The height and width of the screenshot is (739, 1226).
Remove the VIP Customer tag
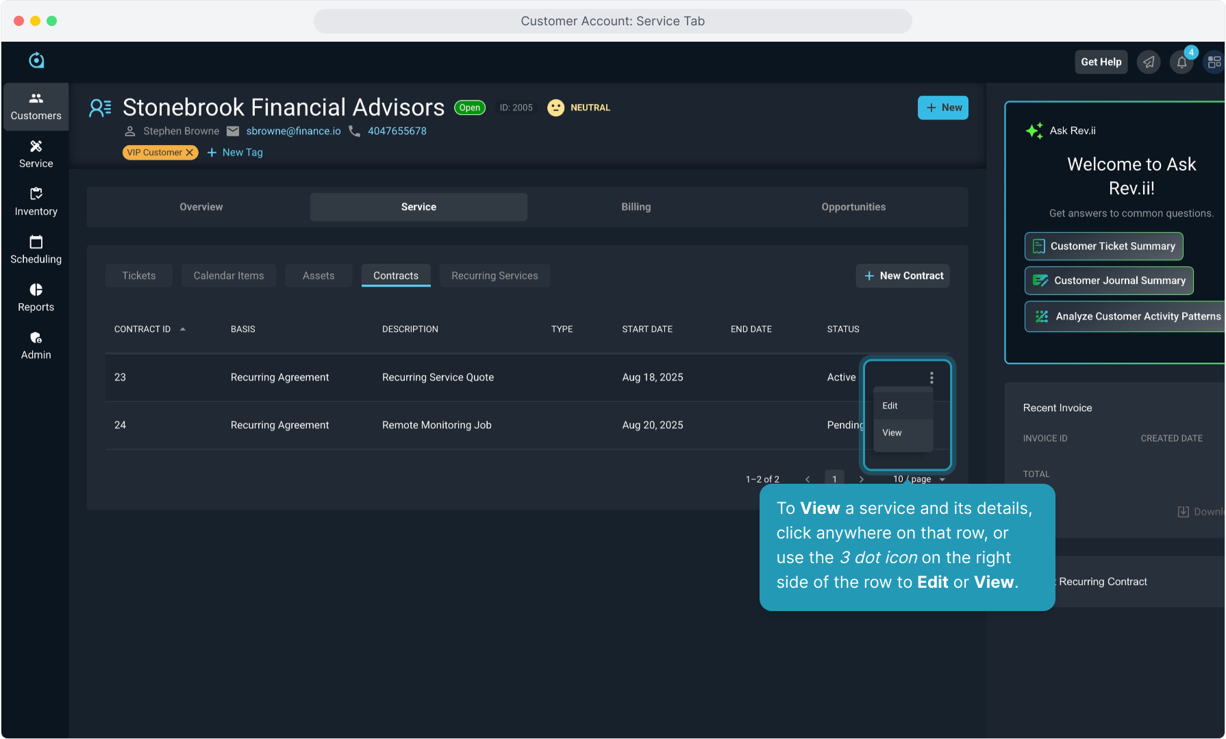coord(190,153)
